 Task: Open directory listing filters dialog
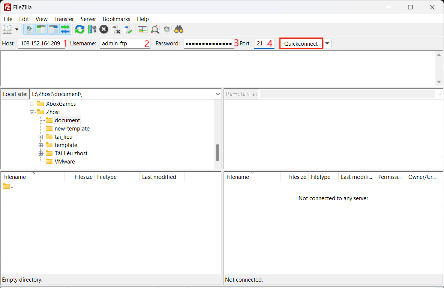tap(142, 29)
